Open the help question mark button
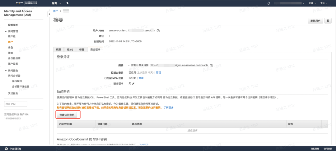The height and width of the screenshot is (151, 336). [x=328, y=21]
